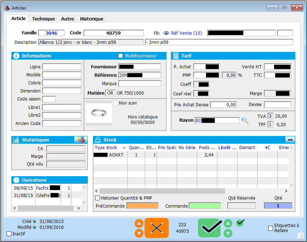Click the No Série column header
The image size is (307, 242).
pyautogui.click(x=187, y=148)
